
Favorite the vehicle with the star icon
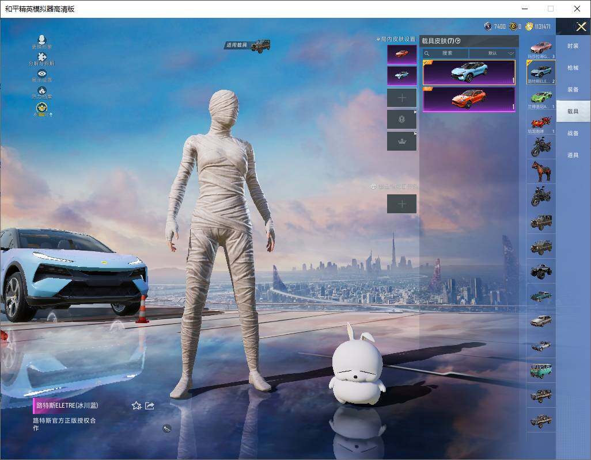pos(137,405)
